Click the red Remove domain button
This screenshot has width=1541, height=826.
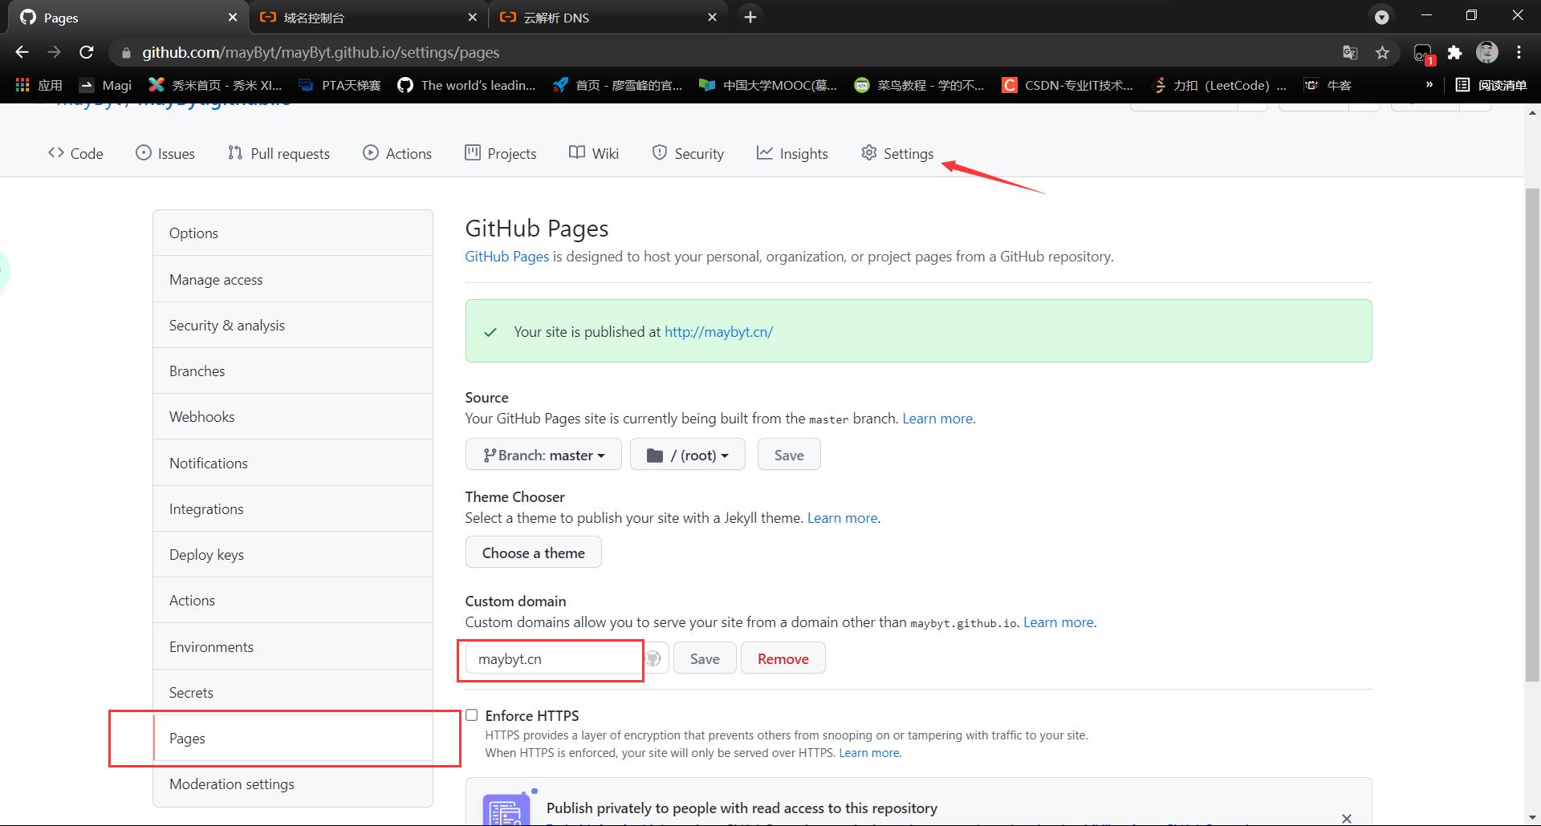pyautogui.click(x=783, y=658)
